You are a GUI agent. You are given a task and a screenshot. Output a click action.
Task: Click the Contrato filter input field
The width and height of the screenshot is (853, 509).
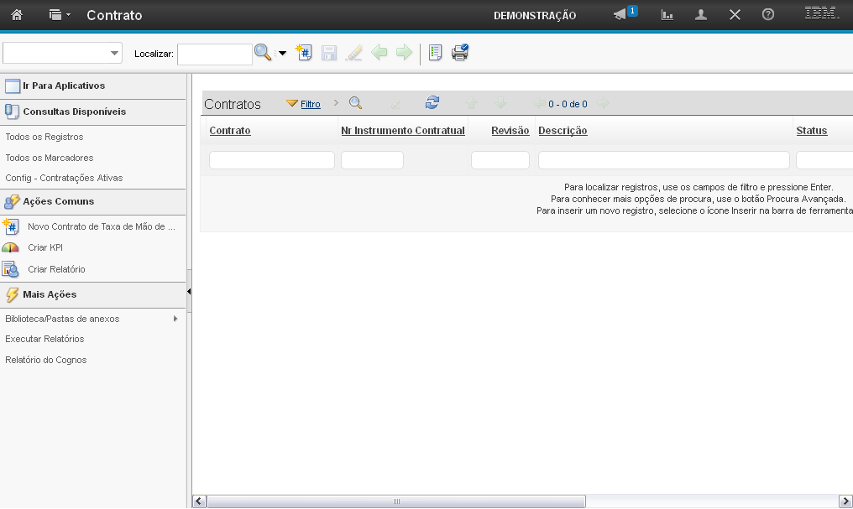pos(271,160)
